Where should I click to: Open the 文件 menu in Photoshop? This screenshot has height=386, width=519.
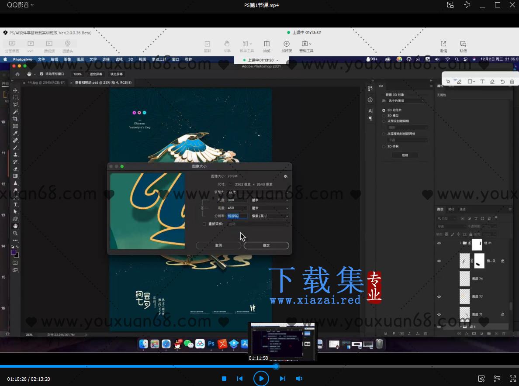(42, 59)
